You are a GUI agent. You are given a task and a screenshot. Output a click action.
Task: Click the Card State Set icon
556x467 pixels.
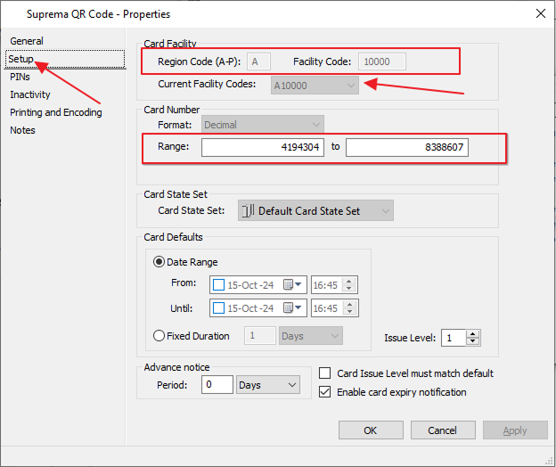247,211
